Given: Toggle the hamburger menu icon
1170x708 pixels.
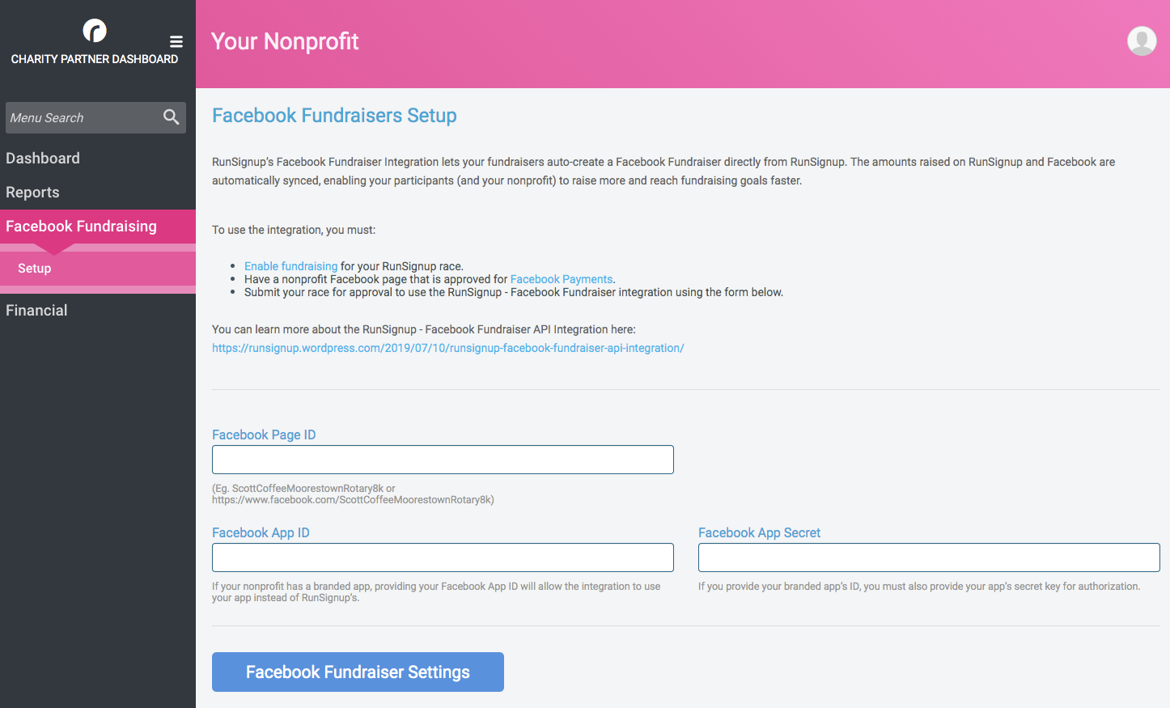Looking at the screenshot, I should point(176,42).
